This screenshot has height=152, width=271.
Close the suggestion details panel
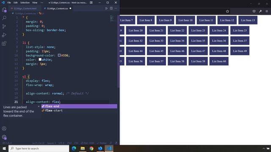point(39,106)
